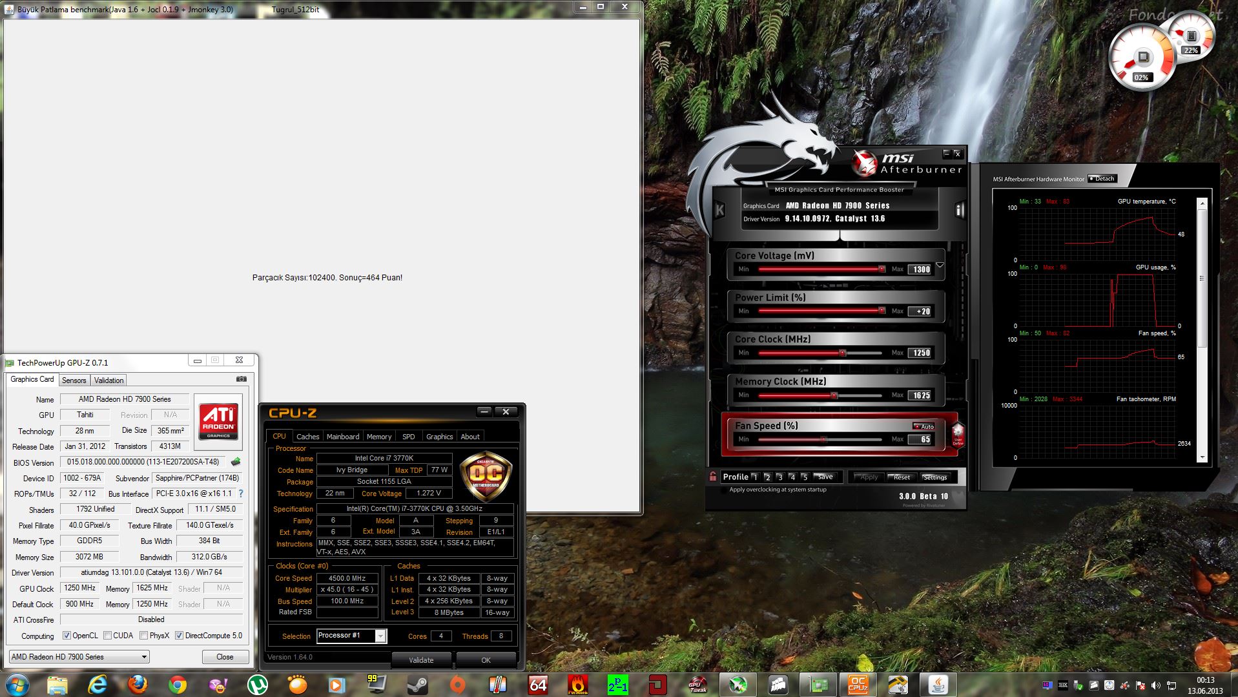1238x697 pixels.
Task: Open Afterburner's Settings button
Action: coord(934,477)
